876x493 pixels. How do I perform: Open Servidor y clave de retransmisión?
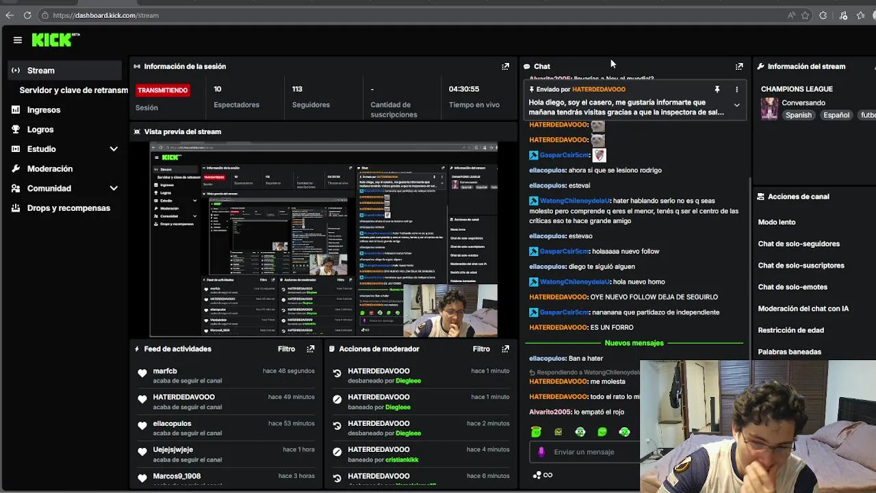click(73, 90)
